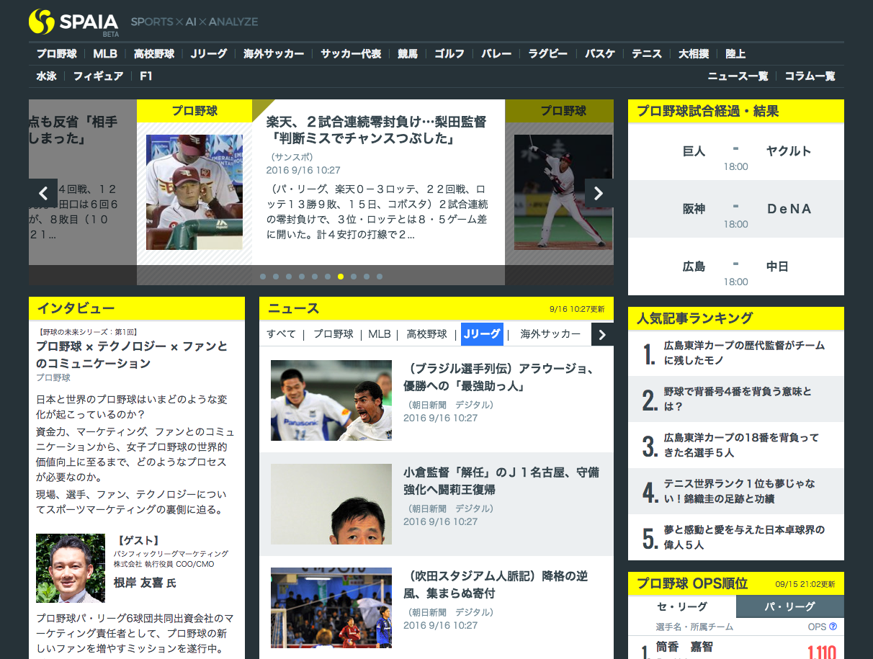Click the アラウージョ article thumbnail

click(331, 400)
